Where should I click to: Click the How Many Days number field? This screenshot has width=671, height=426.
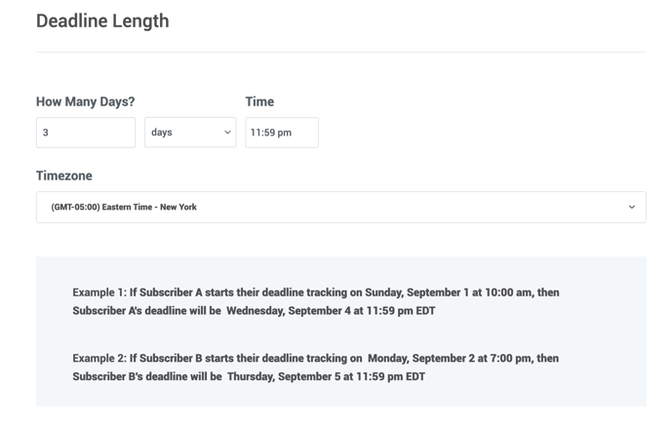[86, 133]
